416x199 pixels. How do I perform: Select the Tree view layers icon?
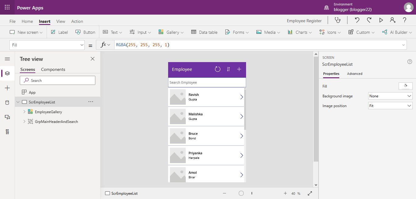click(7, 73)
